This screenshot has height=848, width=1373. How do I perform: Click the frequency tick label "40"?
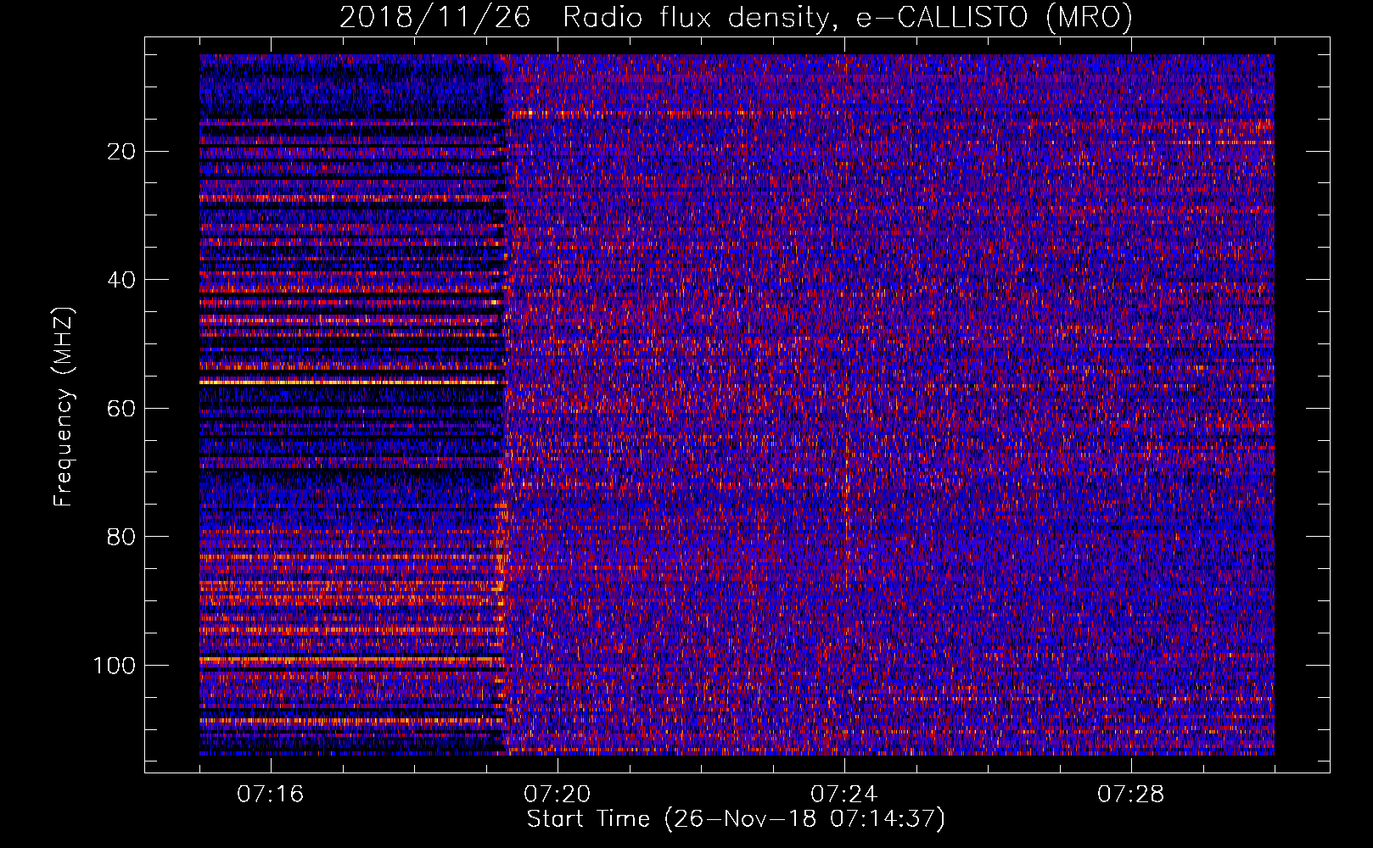click(x=122, y=280)
